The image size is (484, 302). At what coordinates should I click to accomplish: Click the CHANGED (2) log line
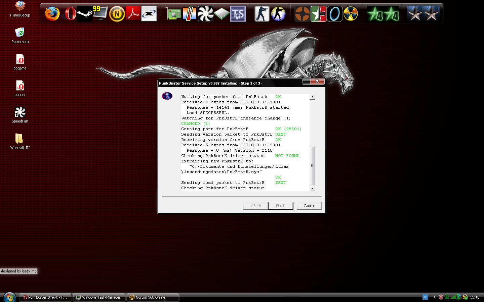196,123
